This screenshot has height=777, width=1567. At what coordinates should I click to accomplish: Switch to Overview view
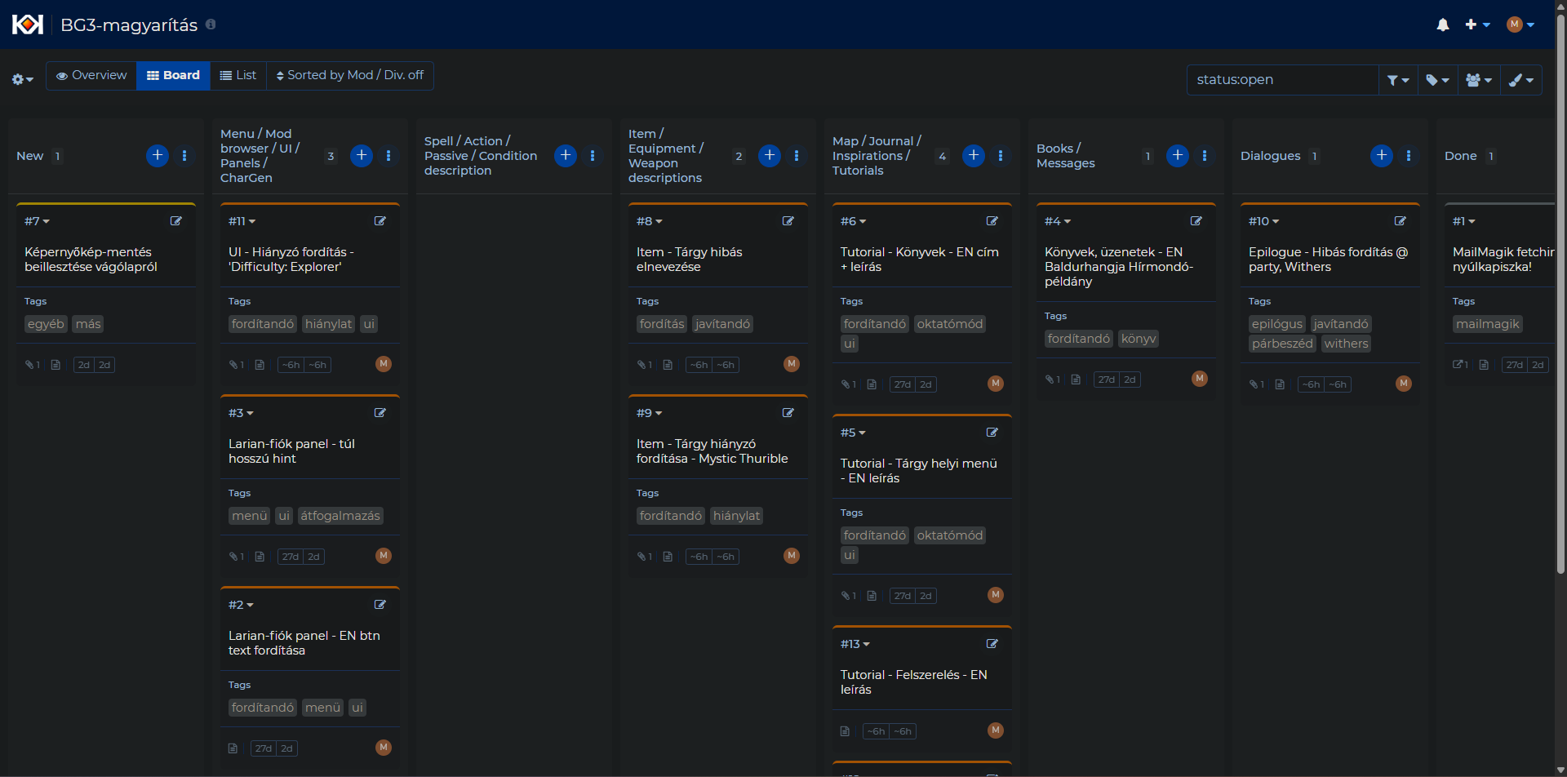click(x=91, y=75)
